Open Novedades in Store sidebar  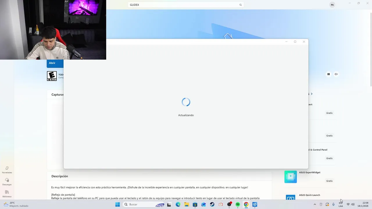click(x=7, y=170)
